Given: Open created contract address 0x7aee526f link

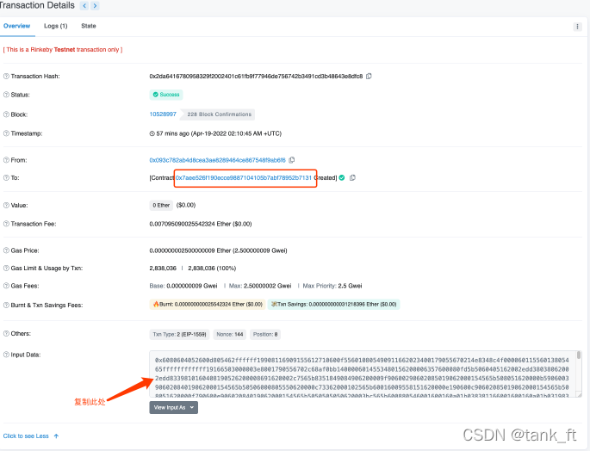Looking at the screenshot, I should pyautogui.click(x=244, y=178).
